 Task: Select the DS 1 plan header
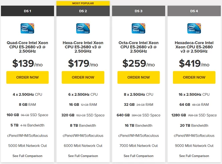click(27, 11)
